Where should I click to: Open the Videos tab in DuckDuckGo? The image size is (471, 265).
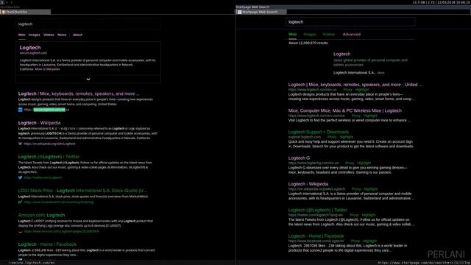49,35
